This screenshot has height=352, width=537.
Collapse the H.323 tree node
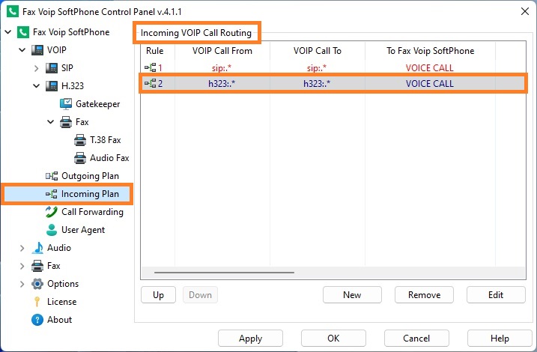pyautogui.click(x=36, y=85)
